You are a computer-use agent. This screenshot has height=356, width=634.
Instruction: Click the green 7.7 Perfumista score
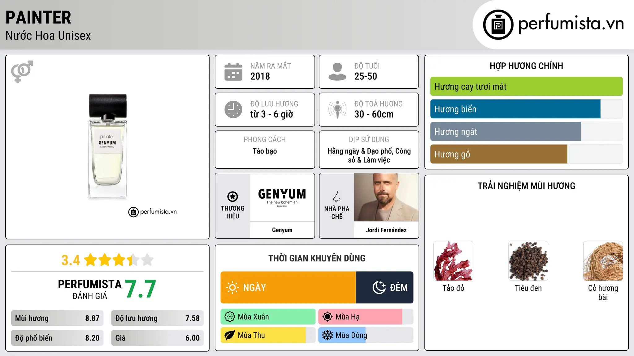tap(141, 289)
